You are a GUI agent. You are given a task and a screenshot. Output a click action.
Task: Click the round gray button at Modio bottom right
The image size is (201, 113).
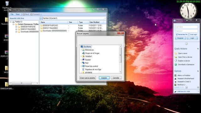tap(198, 87)
